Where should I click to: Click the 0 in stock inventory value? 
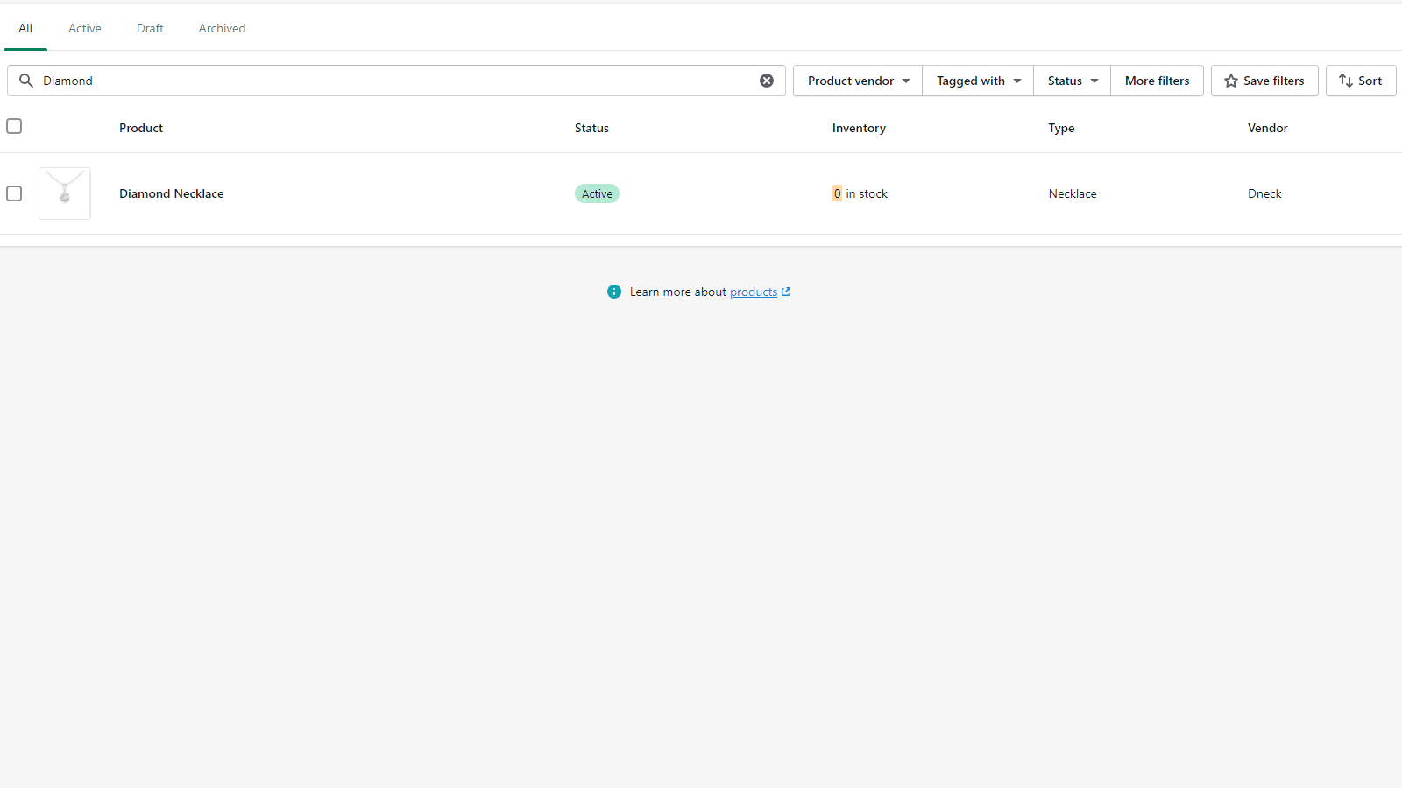[860, 193]
